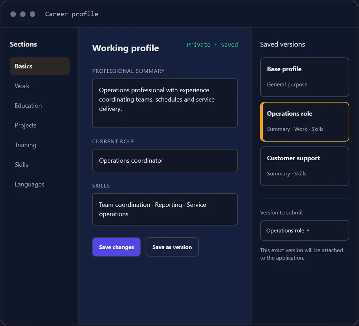Screen dimensions: 359x326
Task: Select the Base profile saved version
Action: coord(304,77)
